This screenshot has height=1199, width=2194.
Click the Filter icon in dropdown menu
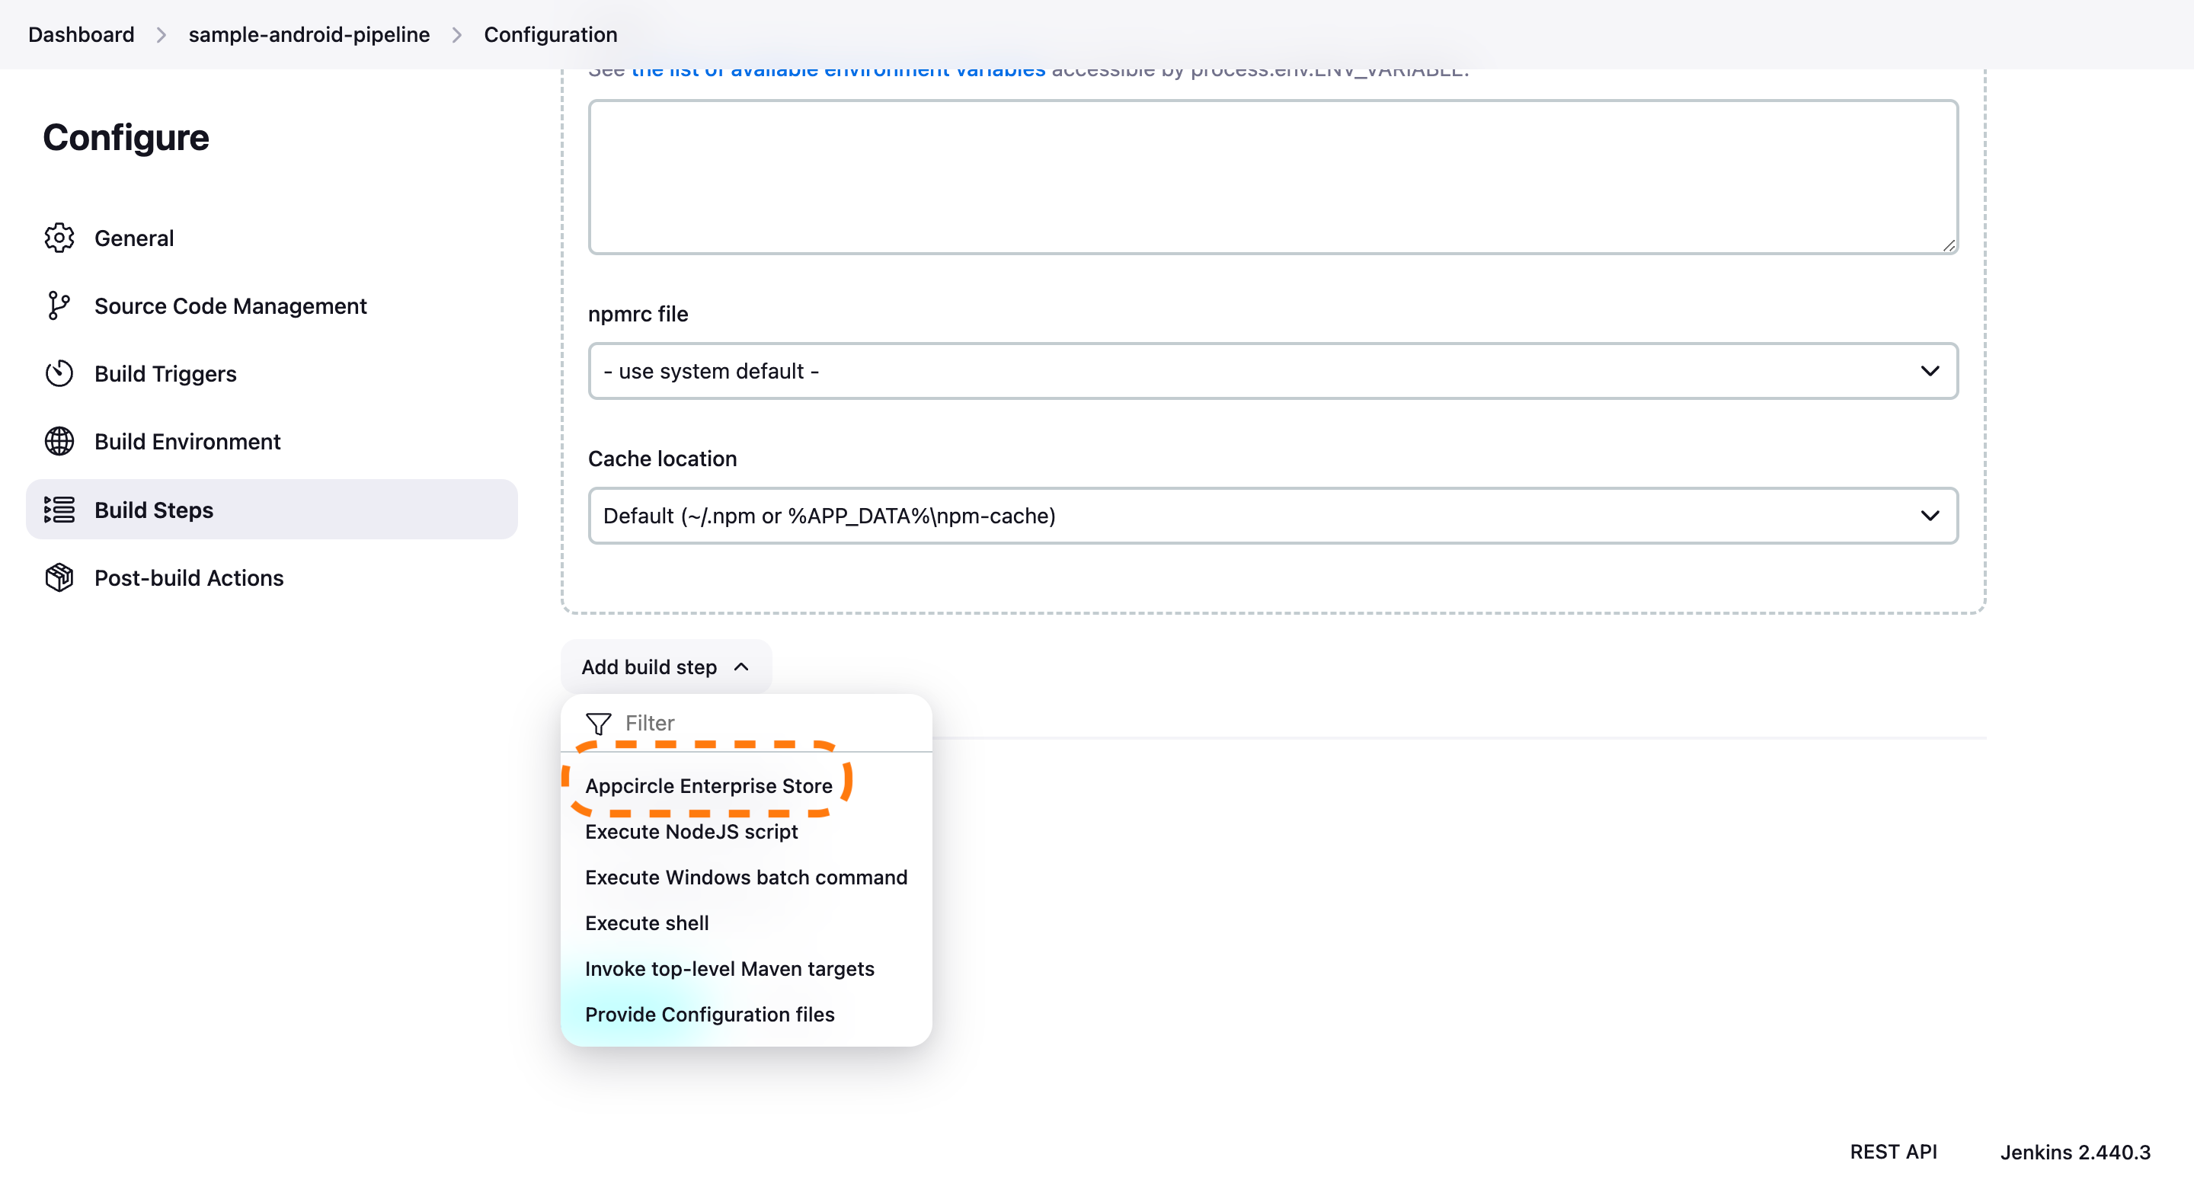[x=598, y=722]
